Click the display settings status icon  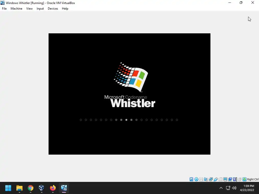(x=225, y=179)
